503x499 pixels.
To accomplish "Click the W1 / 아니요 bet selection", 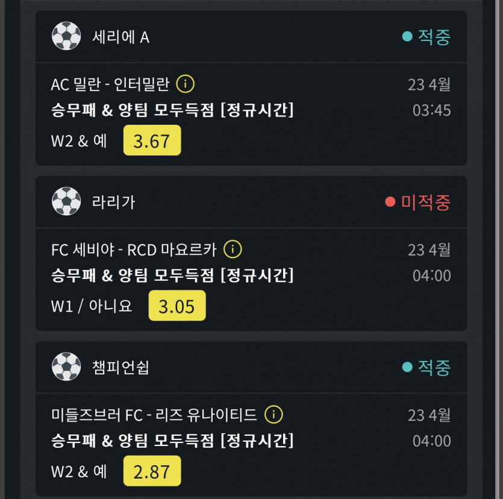I will 92,306.
